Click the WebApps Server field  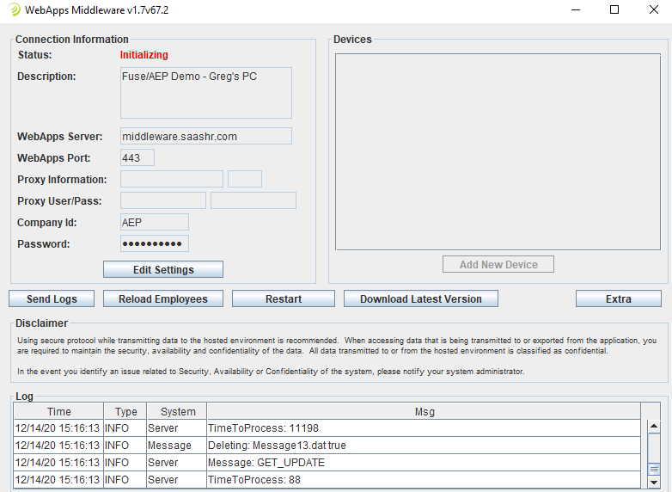[x=206, y=136]
